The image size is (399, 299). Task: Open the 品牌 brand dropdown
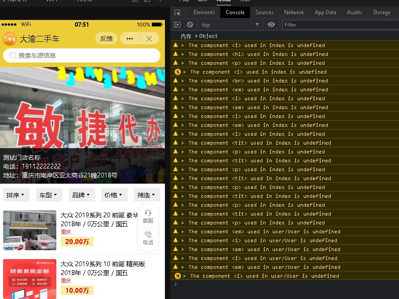coord(82,195)
